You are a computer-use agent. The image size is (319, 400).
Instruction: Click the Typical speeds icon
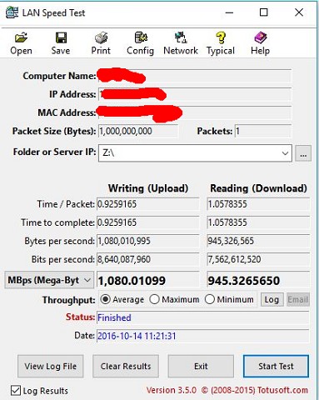click(221, 43)
